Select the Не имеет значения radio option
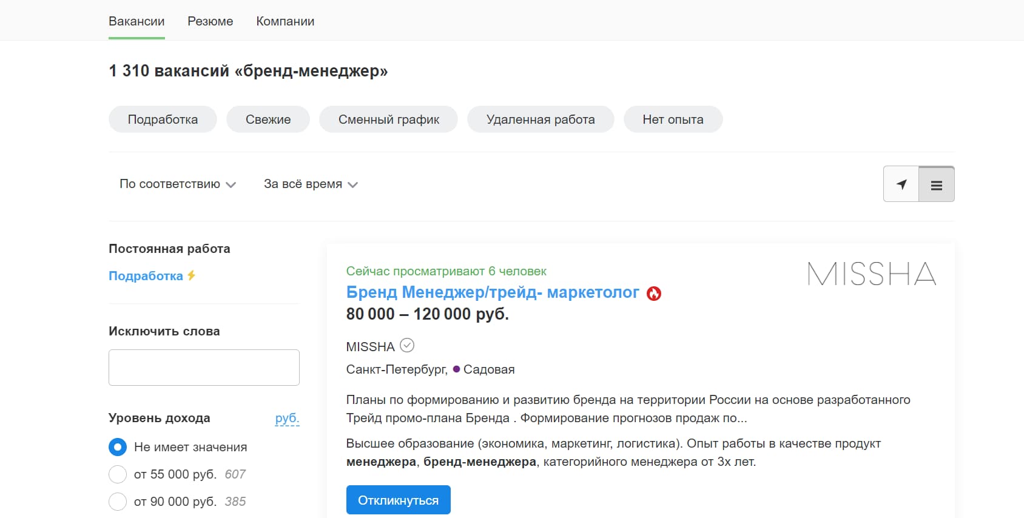The height and width of the screenshot is (518, 1024). [x=116, y=447]
